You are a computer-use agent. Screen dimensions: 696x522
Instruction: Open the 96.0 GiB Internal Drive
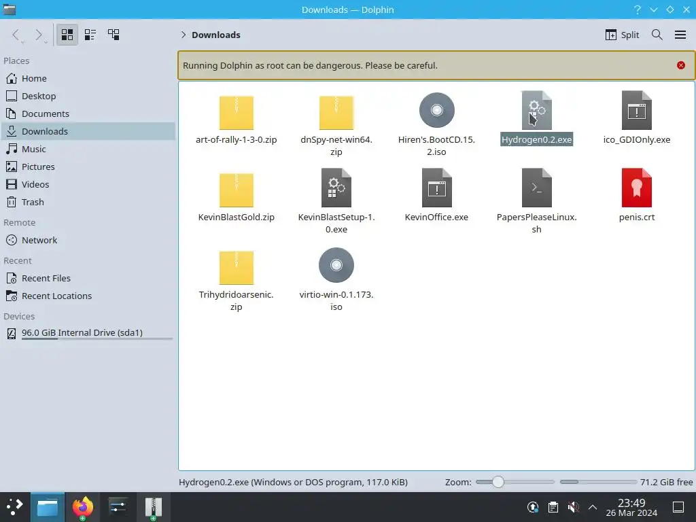coord(88,333)
